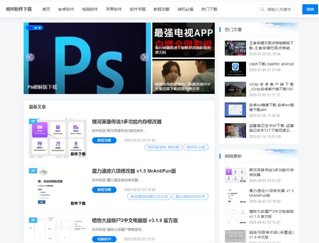
Task: Open hot article clash下载-clashfor android
Action: click(271, 64)
